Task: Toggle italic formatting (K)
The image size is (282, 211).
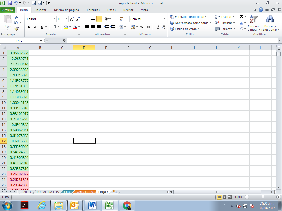Action: pyautogui.click(x=36, y=27)
